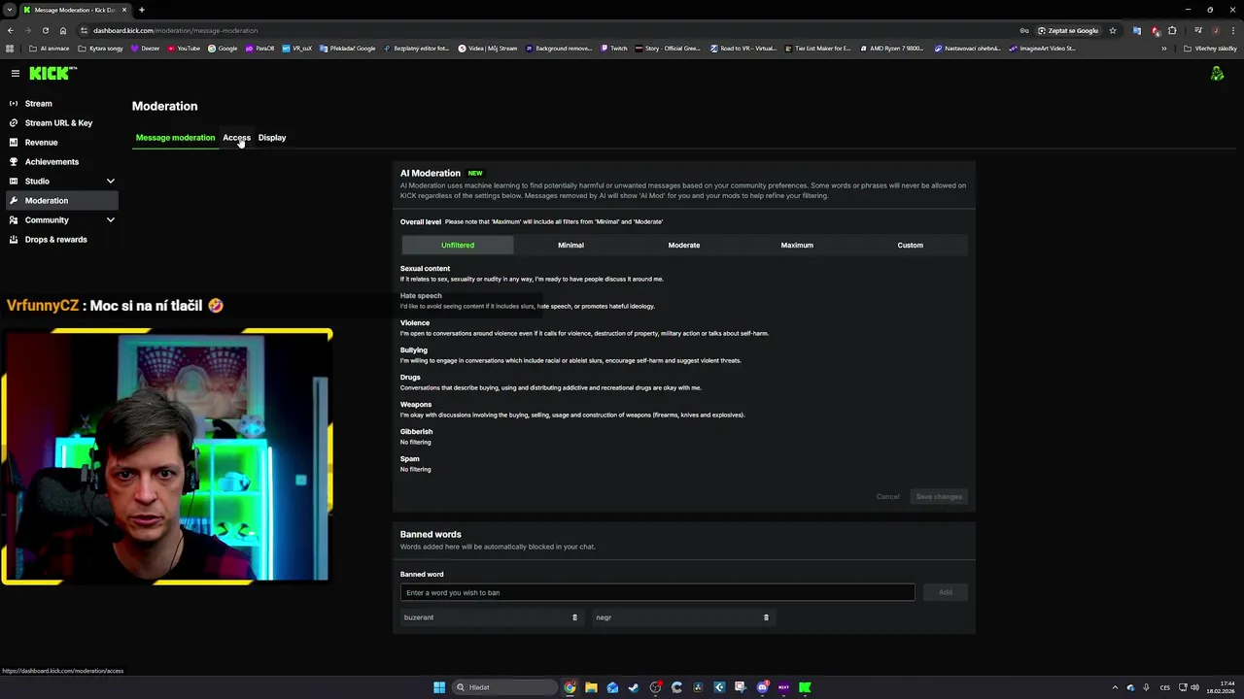Expand the Community submenu chevron
This screenshot has width=1244, height=699.
coord(110,219)
